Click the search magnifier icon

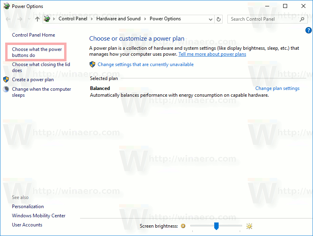[302, 19]
